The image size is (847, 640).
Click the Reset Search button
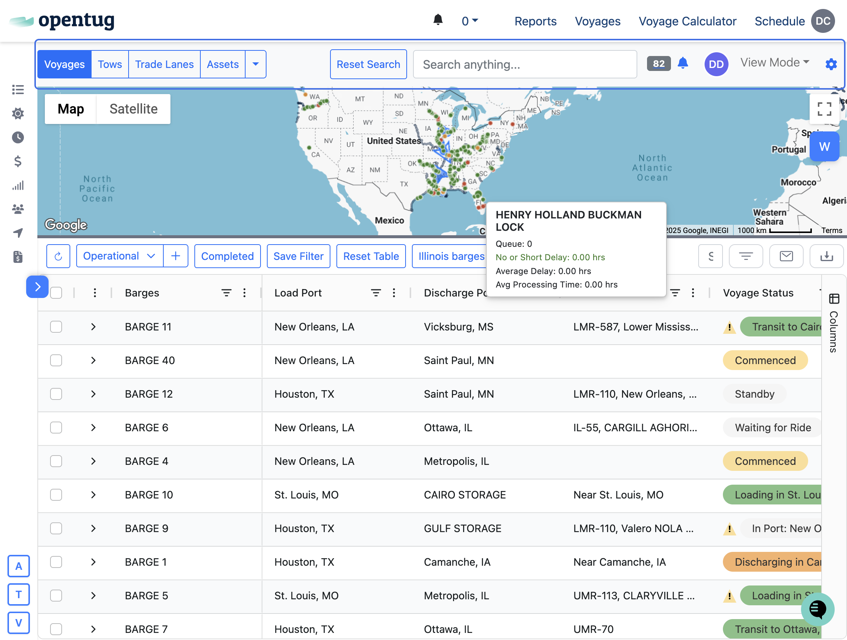(x=368, y=64)
